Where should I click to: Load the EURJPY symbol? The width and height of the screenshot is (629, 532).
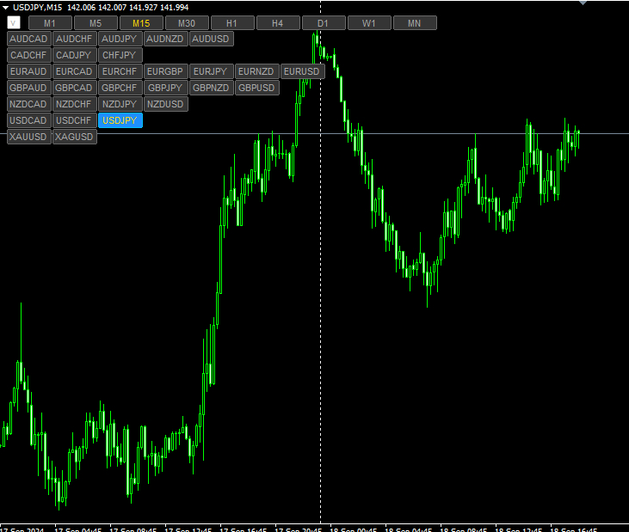tap(211, 71)
